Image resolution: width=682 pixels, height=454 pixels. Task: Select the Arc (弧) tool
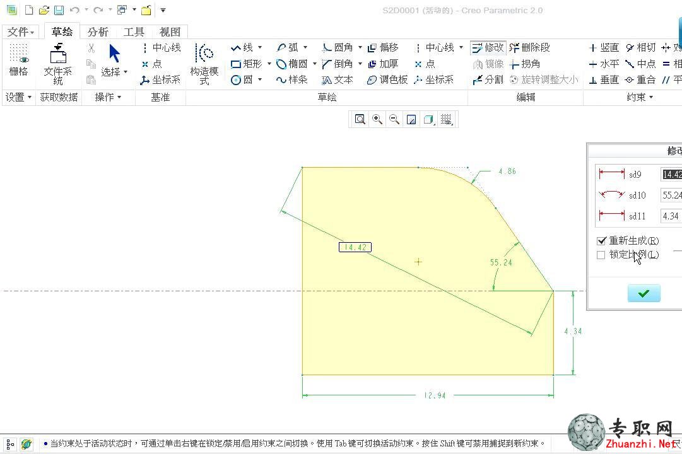click(x=288, y=47)
